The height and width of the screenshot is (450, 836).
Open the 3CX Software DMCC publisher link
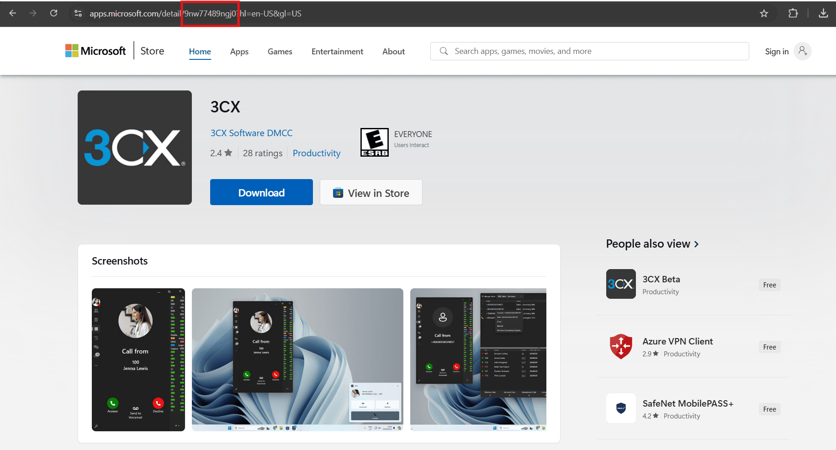coord(251,133)
